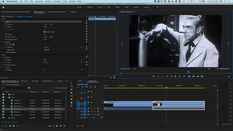
Task: Switch Project panel to Icon View
Action: pyautogui.click(x=10, y=126)
